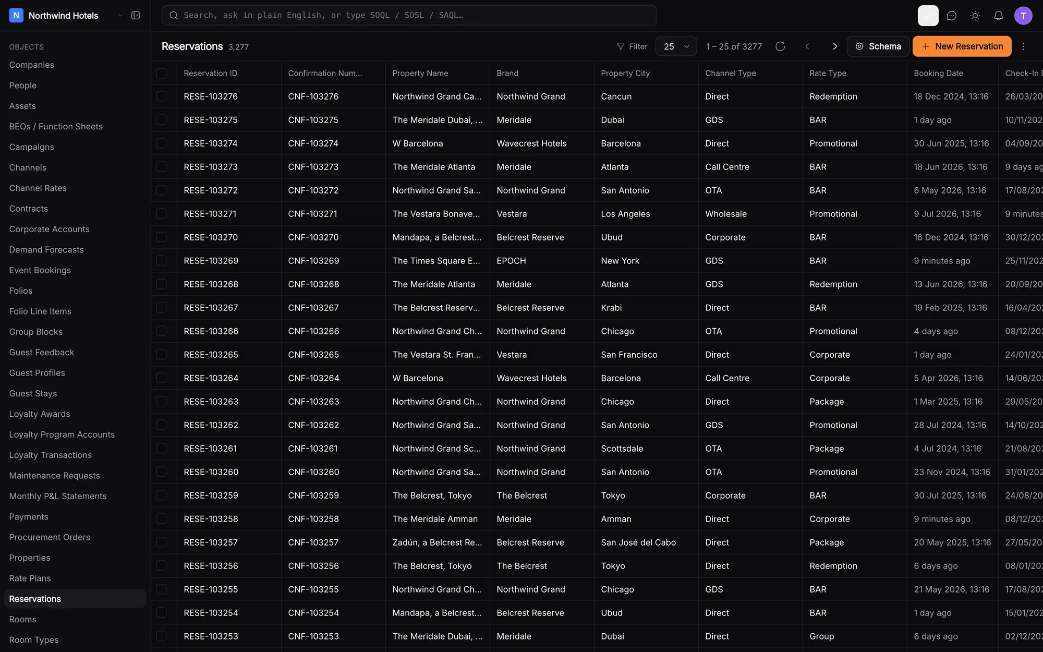Image resolution: width=1043 pixels, height=652 pixels.
Task: Click the 1 – 25 of 3277 range text
Action: pyautogui.click(x=734, y=46)
